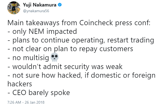Click the standalone word 'hackers'

20,84
